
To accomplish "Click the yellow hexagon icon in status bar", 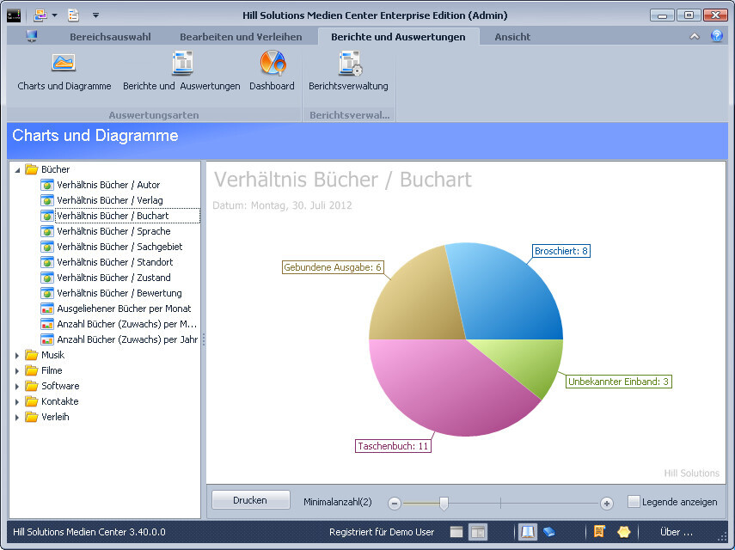I will (624, 532).
